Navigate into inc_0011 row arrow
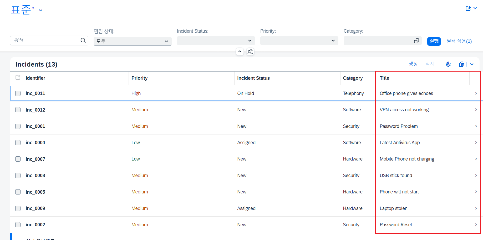 click(x=476, y=93)
